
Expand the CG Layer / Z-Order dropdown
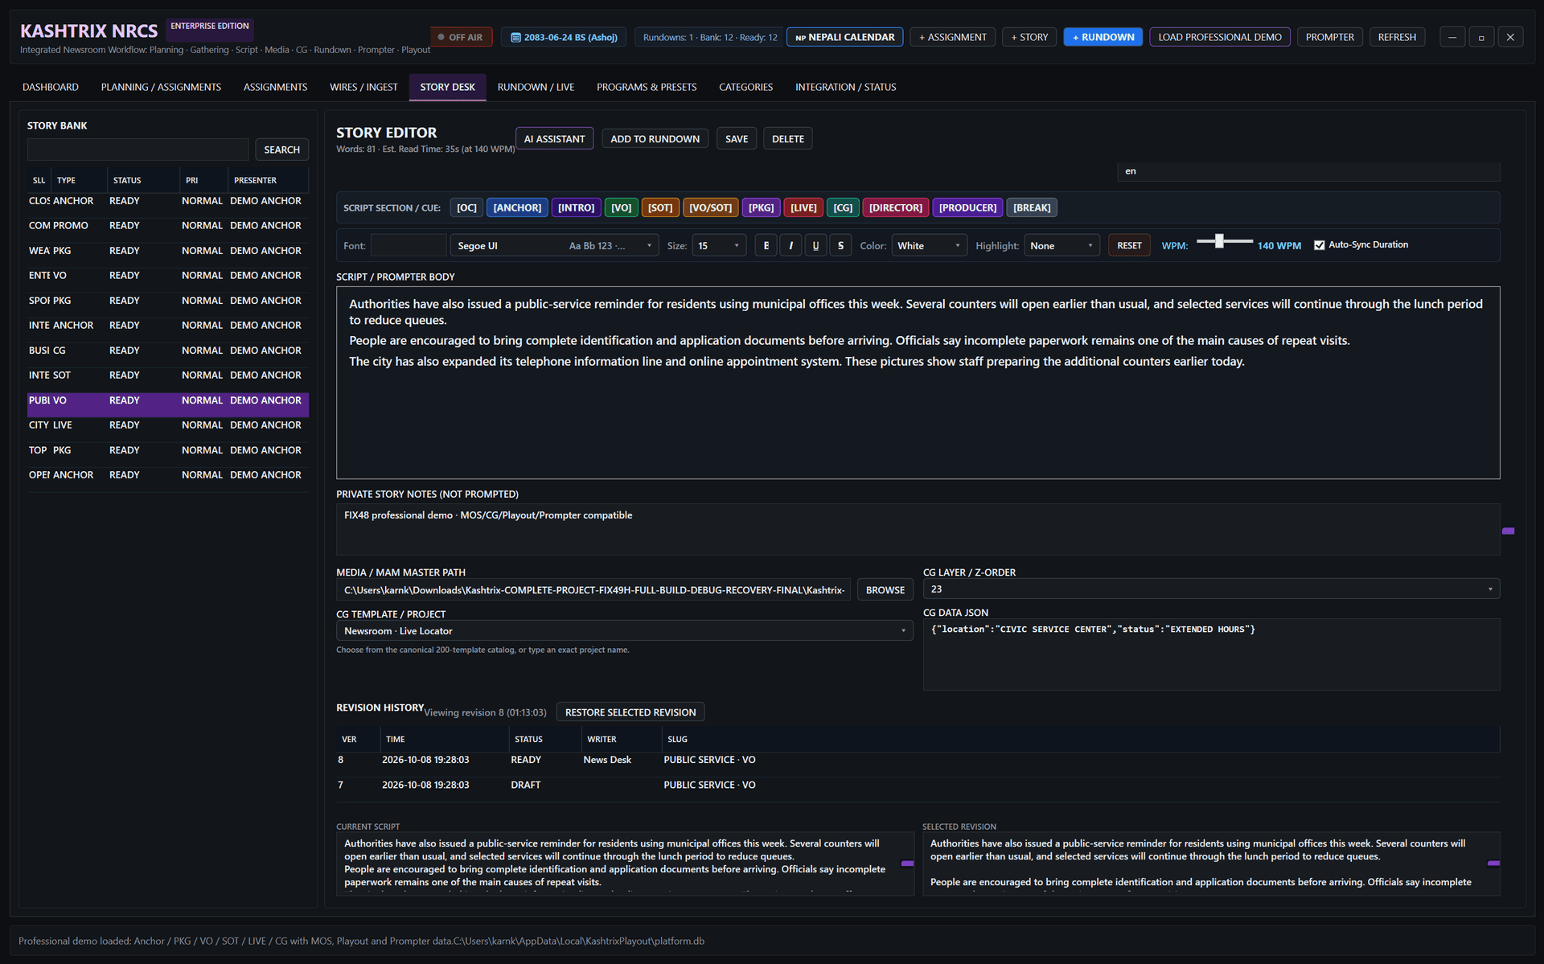(1211, 589)
